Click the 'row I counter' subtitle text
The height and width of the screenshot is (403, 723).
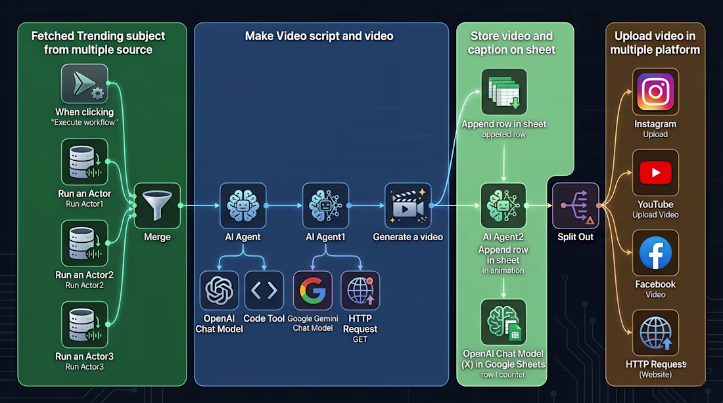tap(503, 375)
